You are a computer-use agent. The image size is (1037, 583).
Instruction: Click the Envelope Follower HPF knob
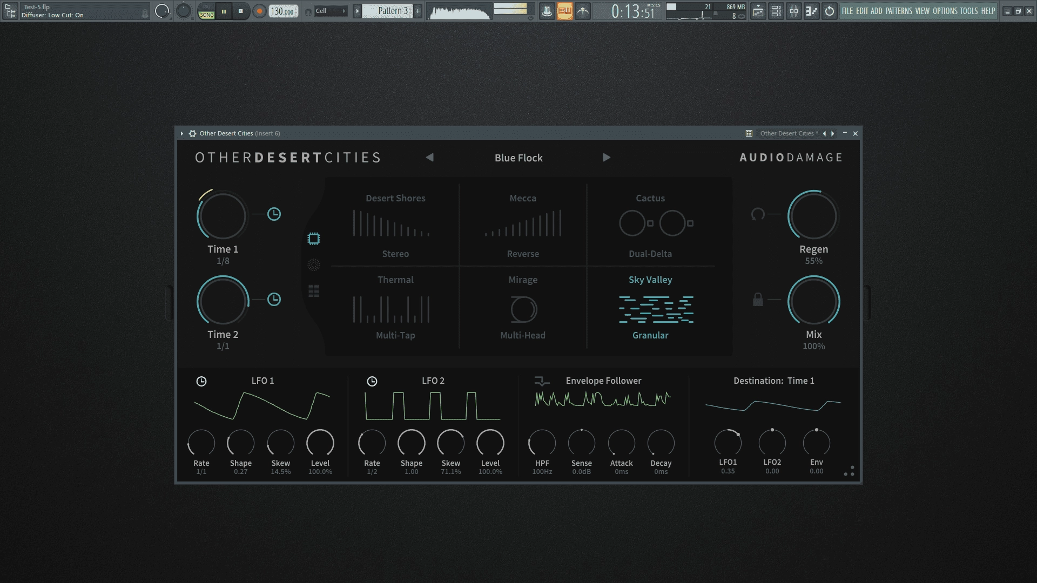pos(542,443)
